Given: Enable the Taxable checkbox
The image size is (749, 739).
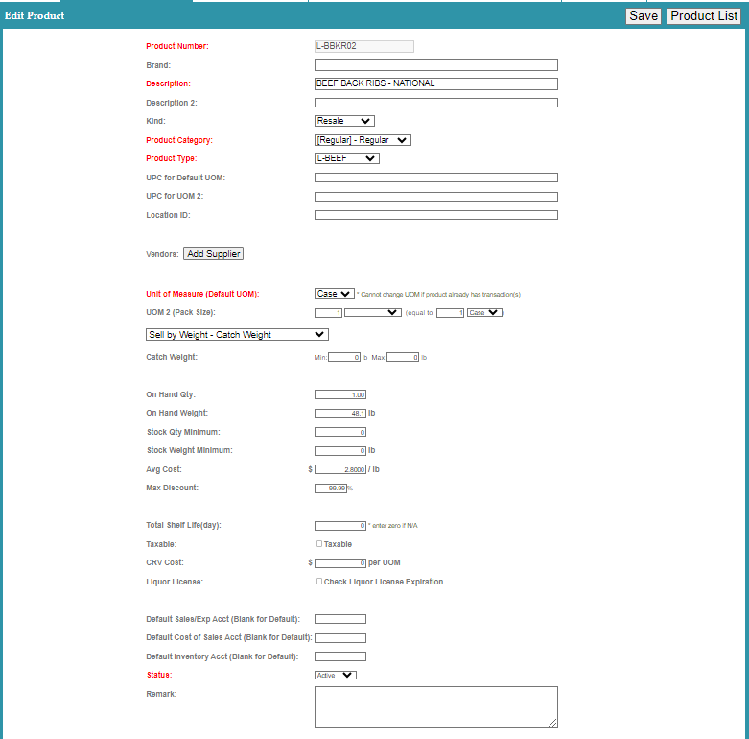Looking at the screenshot, I should tap(319, 544).
